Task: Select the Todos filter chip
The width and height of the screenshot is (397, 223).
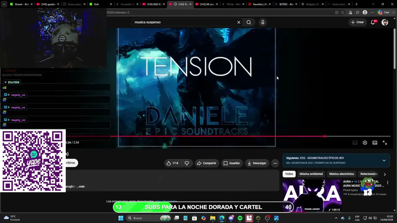Action: coord(289,174)
